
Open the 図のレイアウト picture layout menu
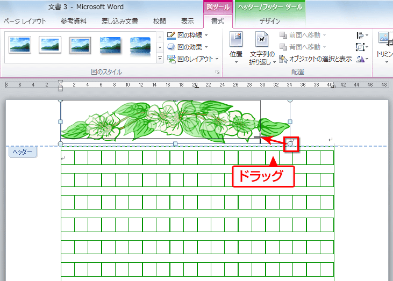click(x=193, y=59)
